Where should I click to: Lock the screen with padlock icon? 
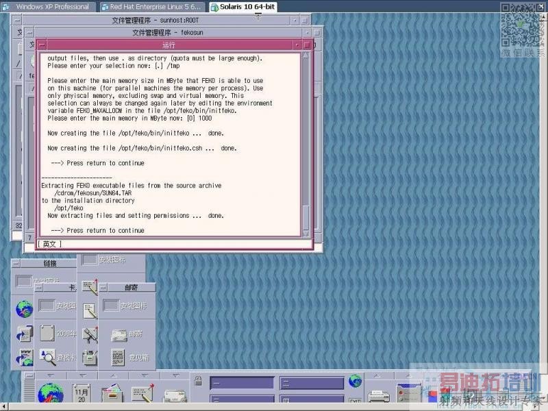[198, 381]
